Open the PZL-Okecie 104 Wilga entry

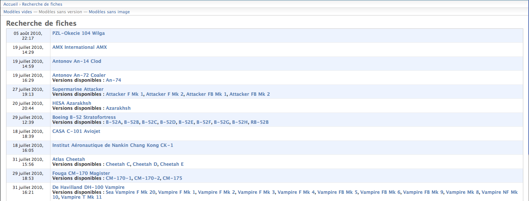point(78,33)
